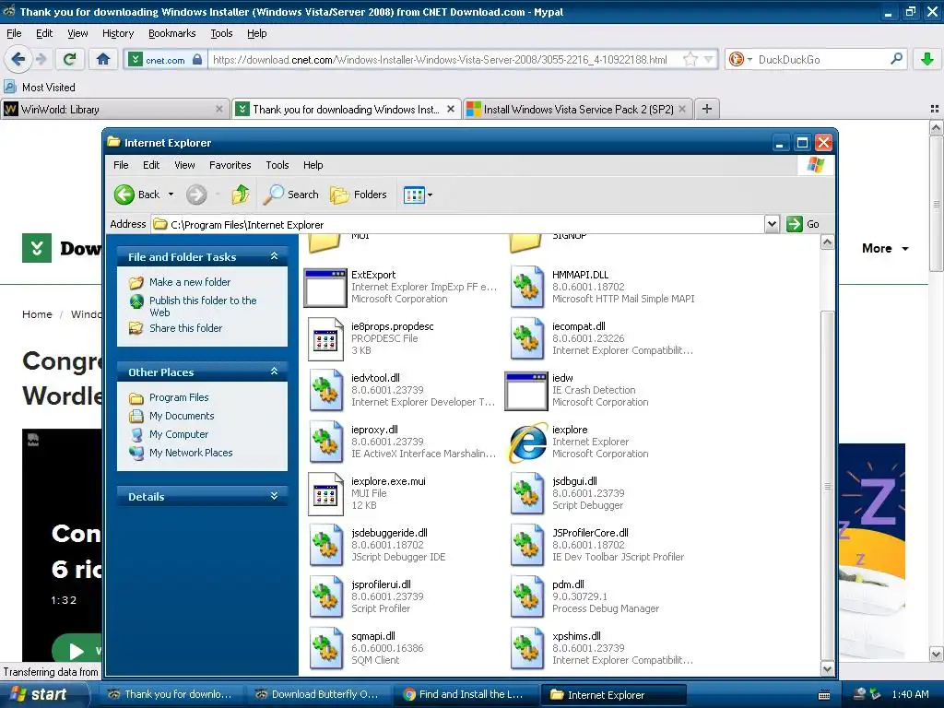Screen dimensions: 944x708
Task: Select the iedw crash detection icon
Action: [526, 391]
